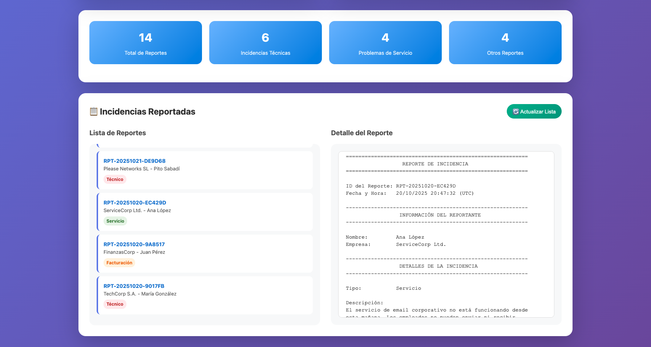Image resolution: width=651 pixels, height=347 pixels.
Task: Click the clipboard icon beside Incidencias Reportadas
Action: (93, 111)
